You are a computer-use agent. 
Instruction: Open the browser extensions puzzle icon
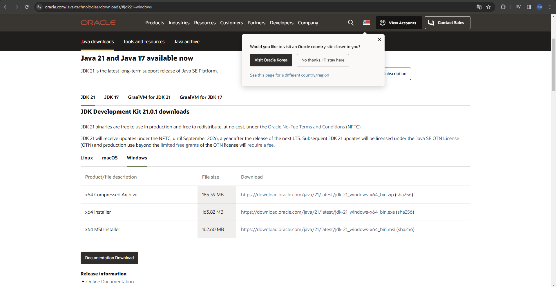coord(503,7)
